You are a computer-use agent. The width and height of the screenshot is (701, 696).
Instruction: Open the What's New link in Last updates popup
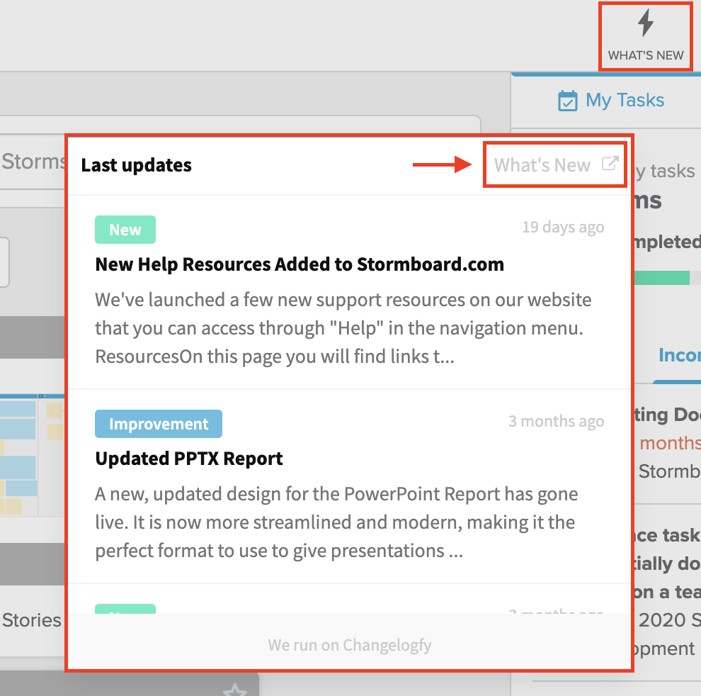coord(542,165)
